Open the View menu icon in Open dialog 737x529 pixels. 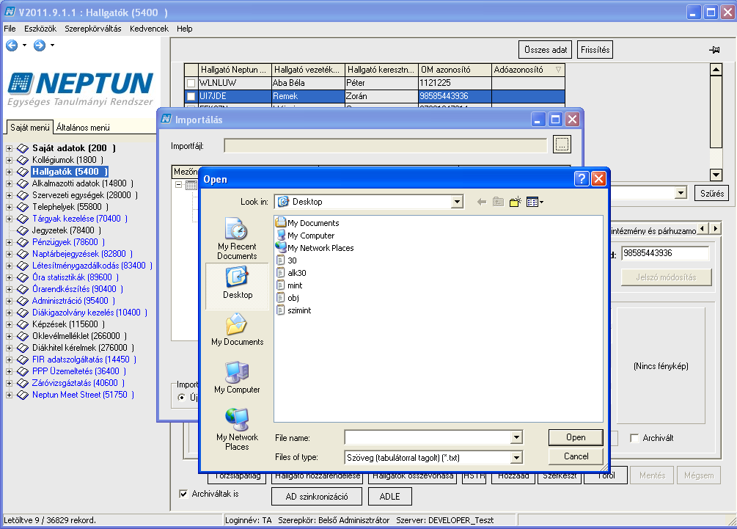pyautogui.click(x=535, y=203)
